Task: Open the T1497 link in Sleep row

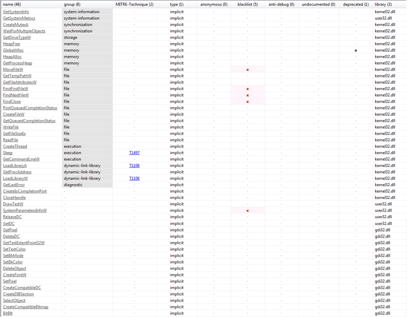Action: pos(134,153)
